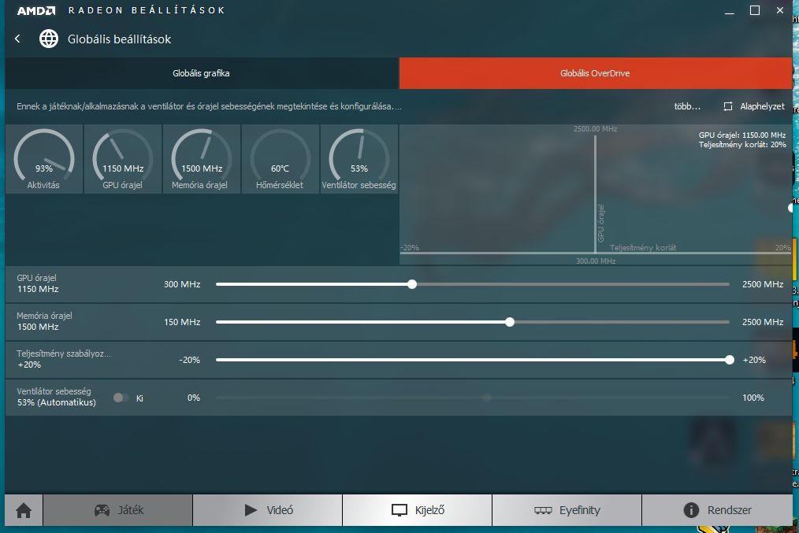Click the GPU órajel 1150 MHz row label
799x533 pixels.
pos(38,283)
